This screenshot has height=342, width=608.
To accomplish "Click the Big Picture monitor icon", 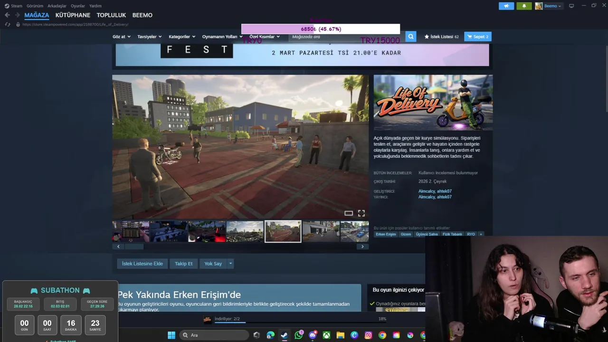I will pyautogui.click(x=571, y=6).
